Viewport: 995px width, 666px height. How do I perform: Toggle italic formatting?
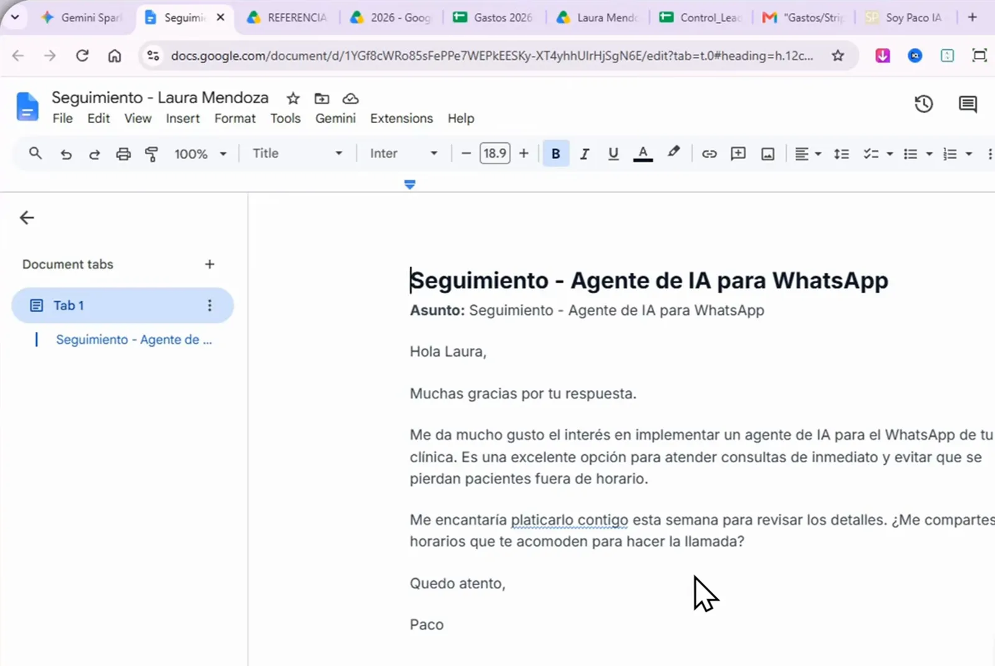[585, 154]
